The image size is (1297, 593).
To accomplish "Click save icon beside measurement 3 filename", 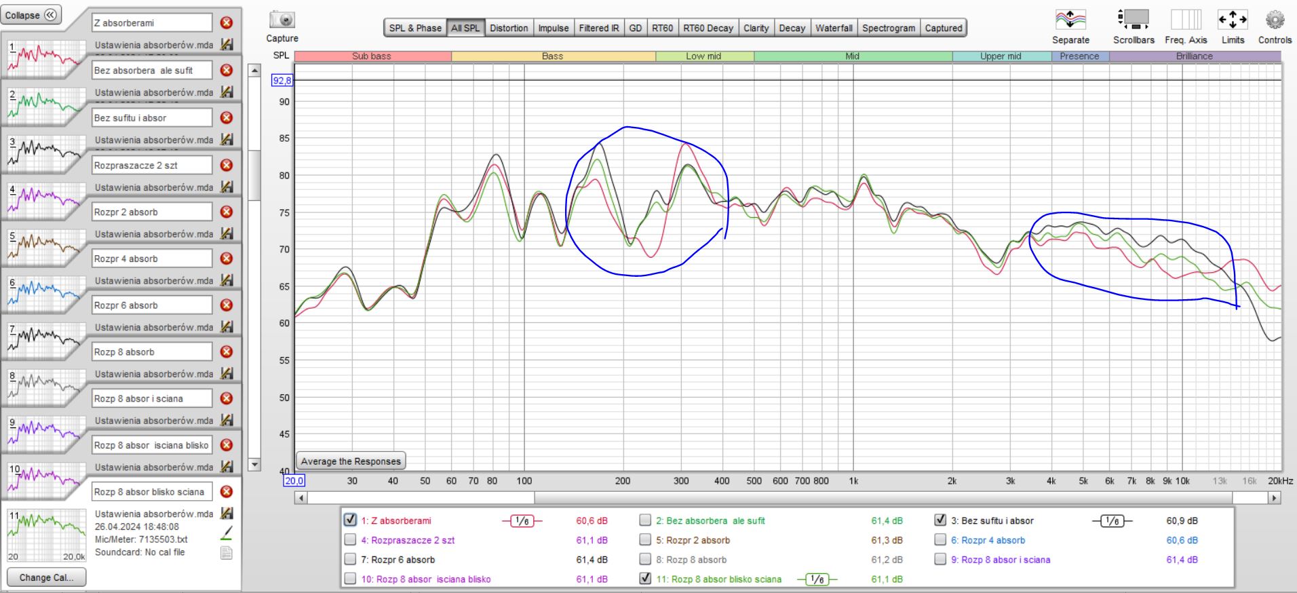I will click(227, 140).
